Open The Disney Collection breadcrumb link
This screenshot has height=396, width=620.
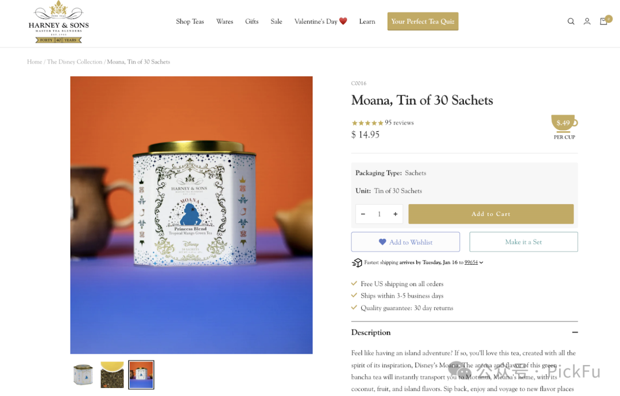tap(75, 62)
